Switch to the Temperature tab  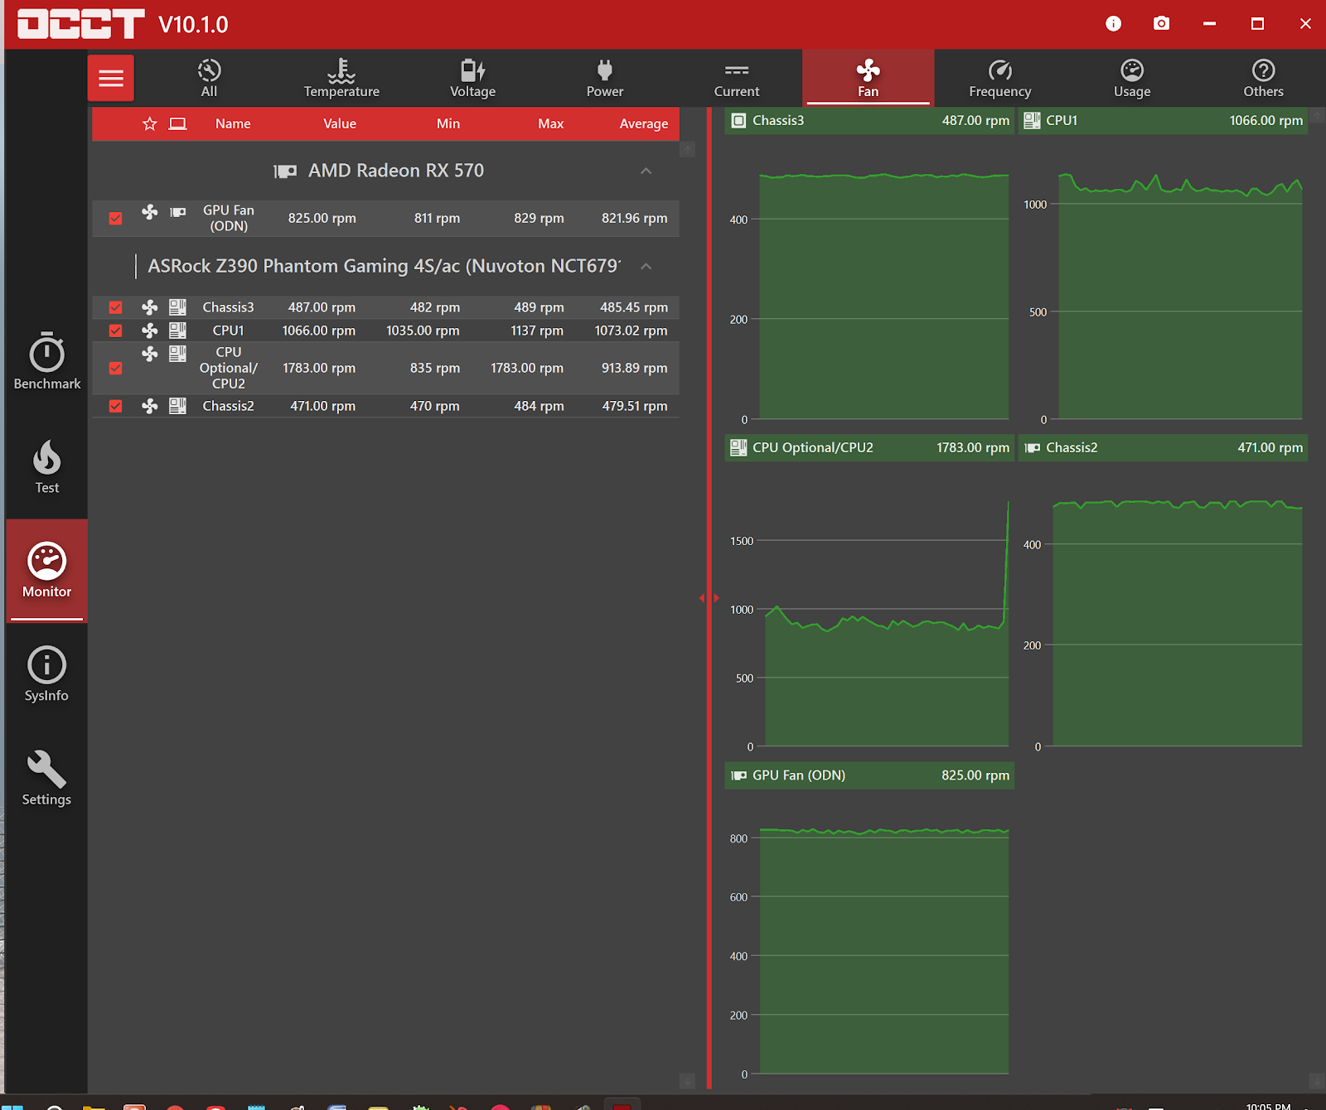[x=341, y=78]
